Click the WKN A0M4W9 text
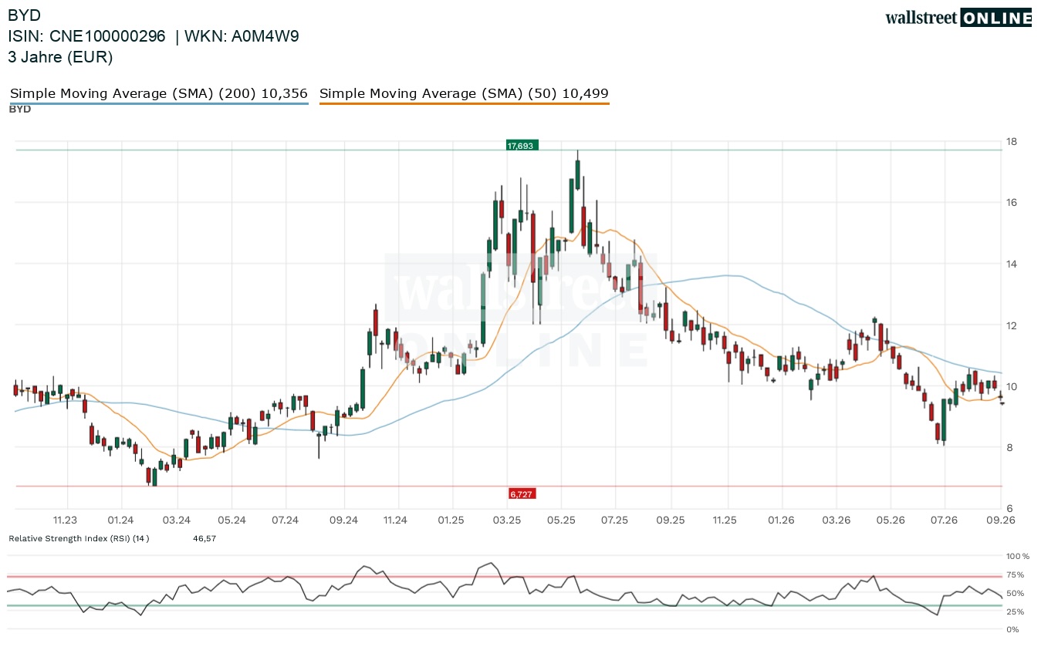Screen dimensions: 1041x650 241,36
